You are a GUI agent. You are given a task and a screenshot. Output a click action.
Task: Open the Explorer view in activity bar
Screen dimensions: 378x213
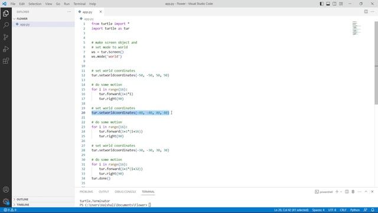(6, 13)
